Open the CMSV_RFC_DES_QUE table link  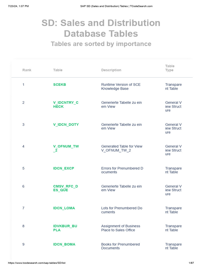65,188
